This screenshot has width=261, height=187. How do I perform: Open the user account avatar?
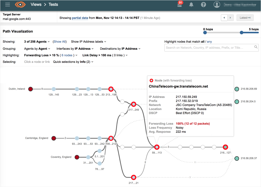tap(217, 5)
